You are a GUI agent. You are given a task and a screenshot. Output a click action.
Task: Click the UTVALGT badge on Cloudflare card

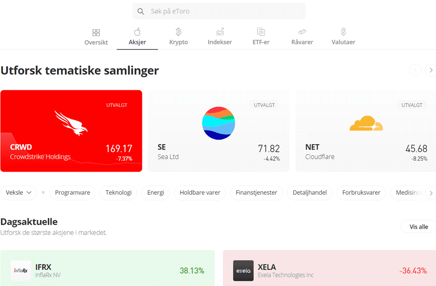(x=412, y=105)
